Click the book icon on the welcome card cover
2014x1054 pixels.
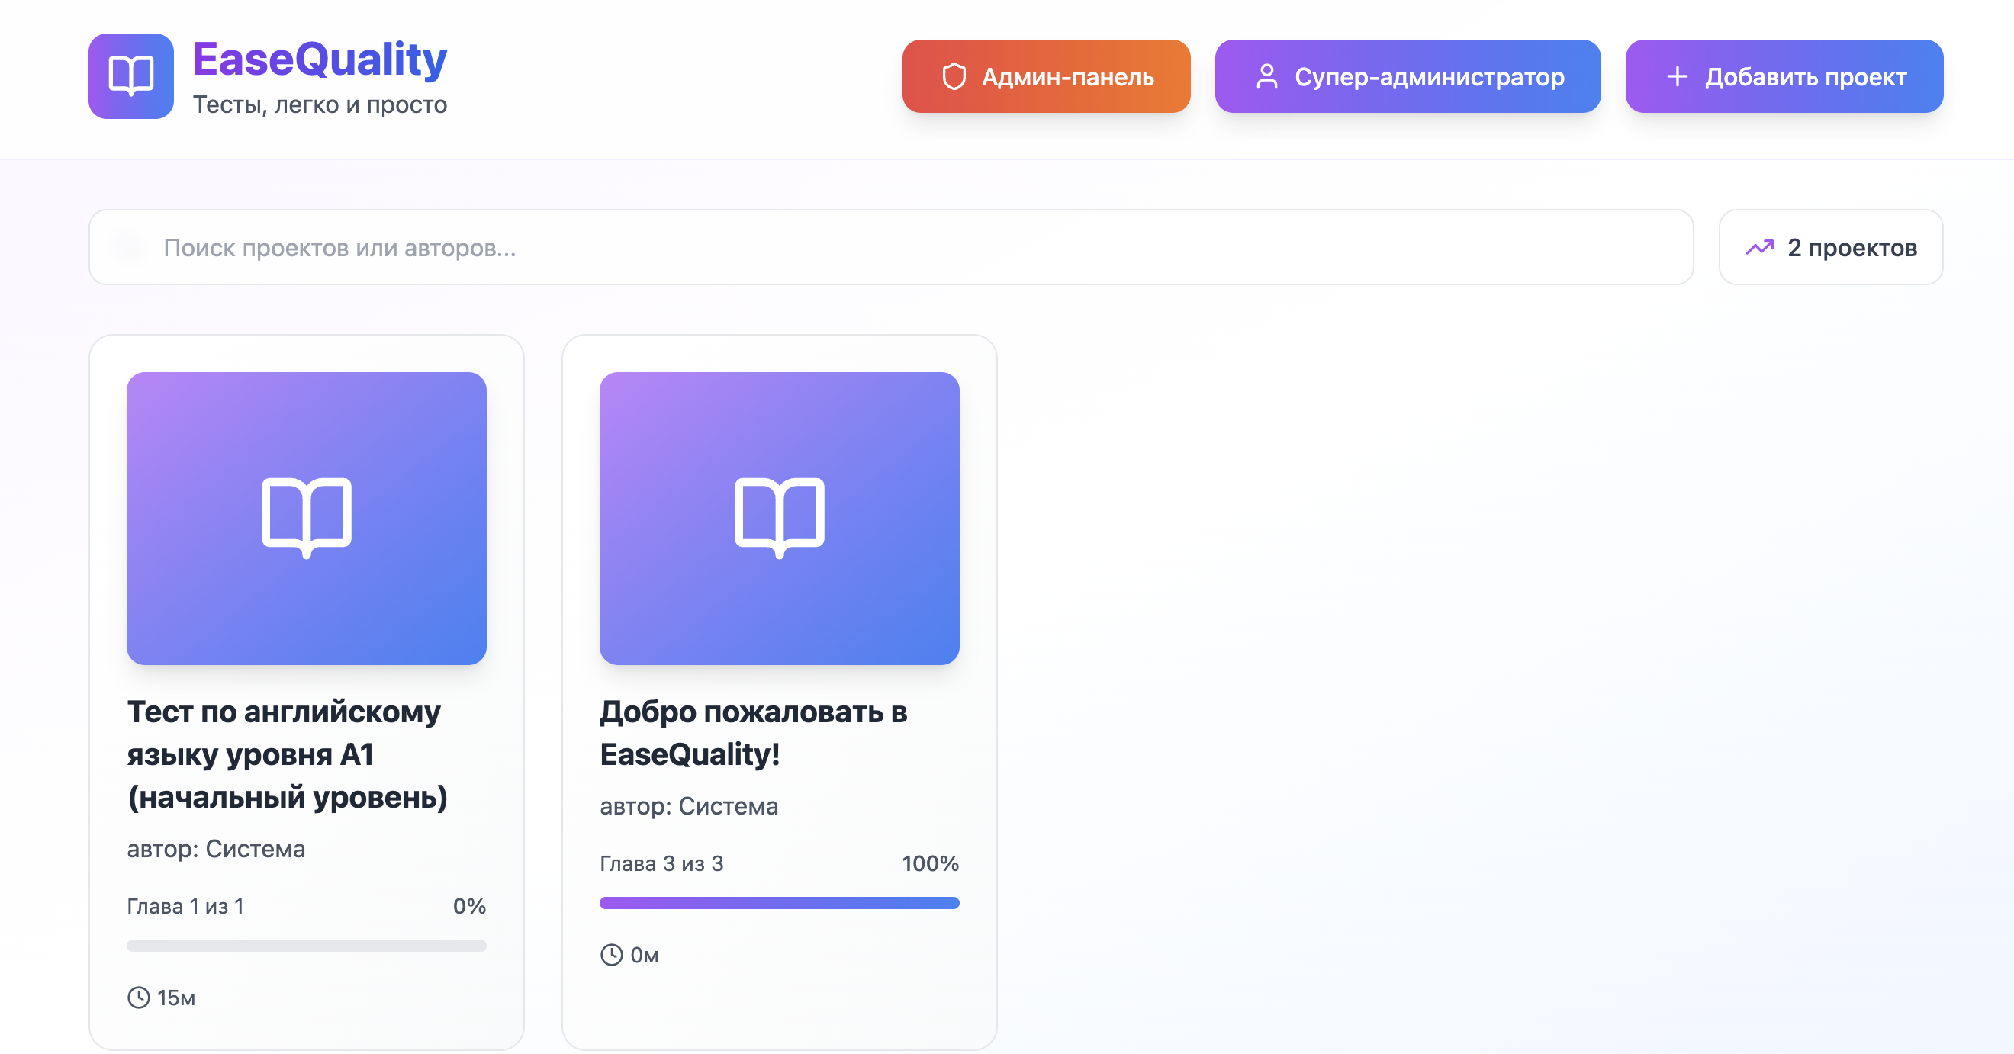780,517
